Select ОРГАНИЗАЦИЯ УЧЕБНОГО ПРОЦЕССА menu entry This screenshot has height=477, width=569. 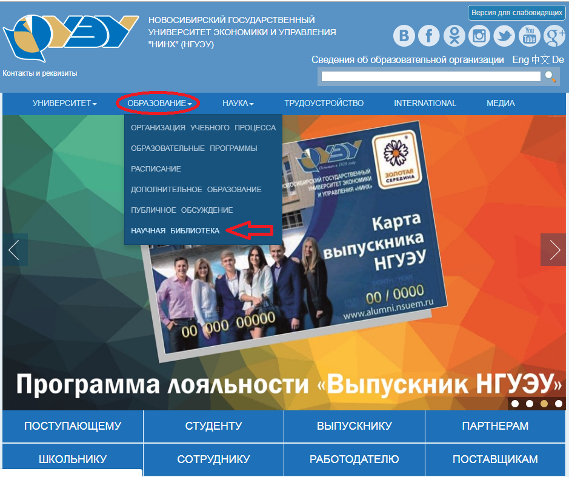pyautogui.click(x=203, y=128)
